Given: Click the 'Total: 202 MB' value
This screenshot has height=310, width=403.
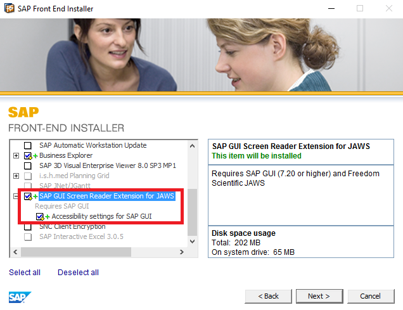Looking at the screenshot, I should point(236,243).
